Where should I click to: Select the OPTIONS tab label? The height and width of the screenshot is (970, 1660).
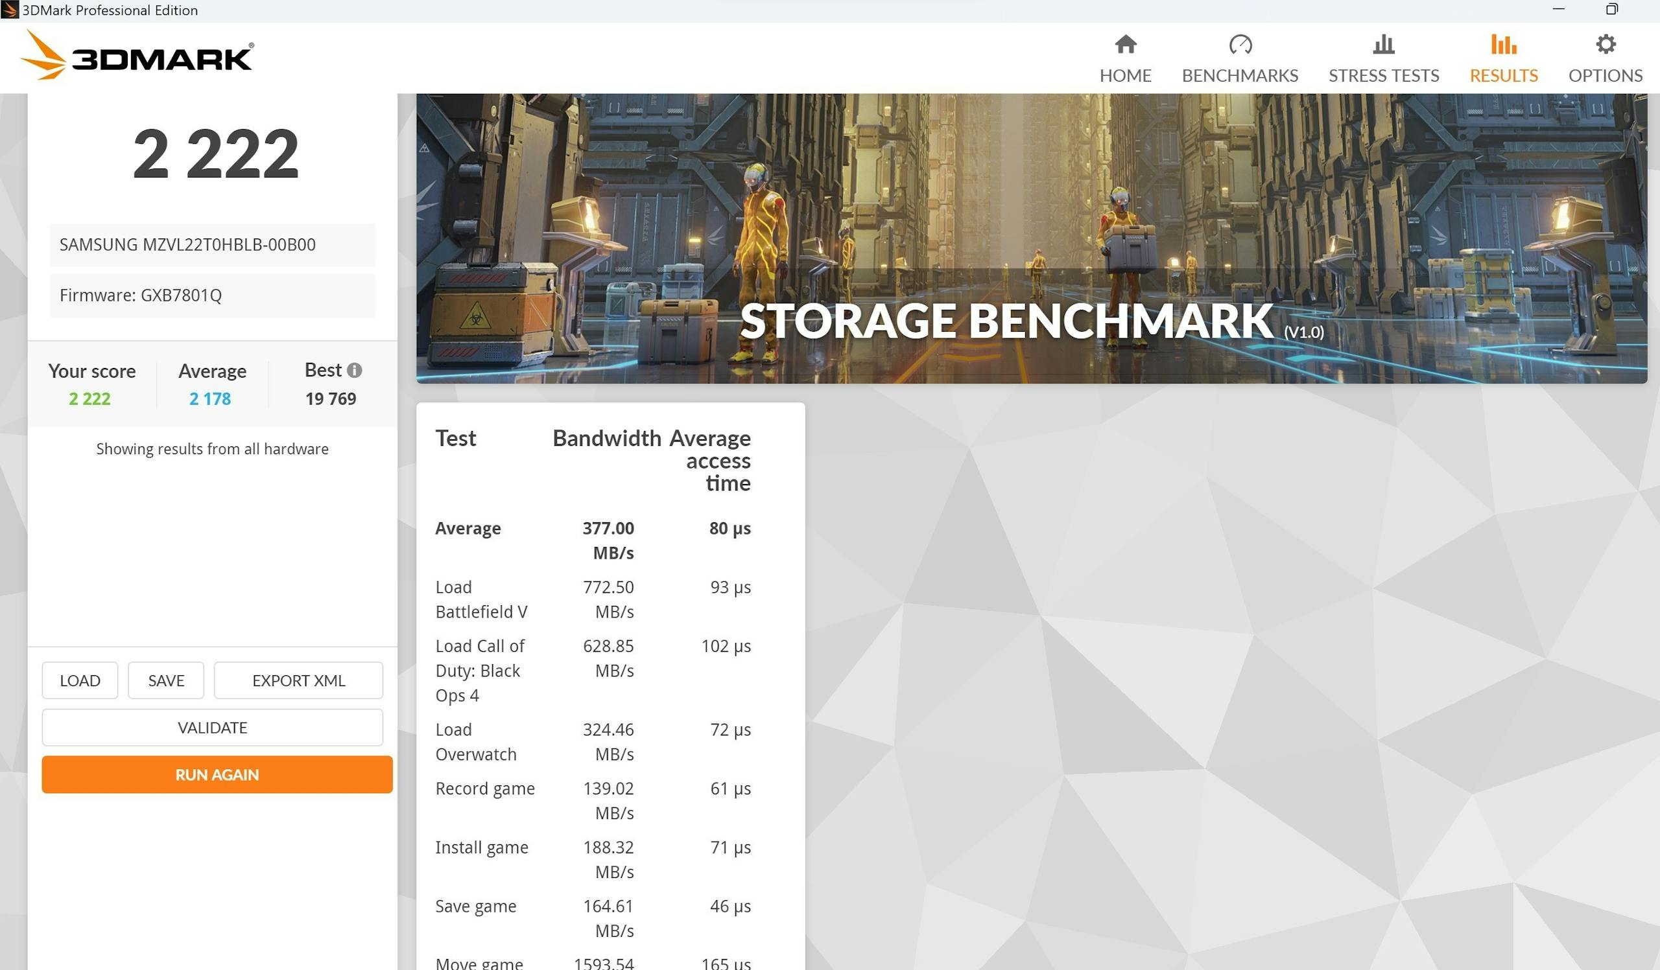1606,76
